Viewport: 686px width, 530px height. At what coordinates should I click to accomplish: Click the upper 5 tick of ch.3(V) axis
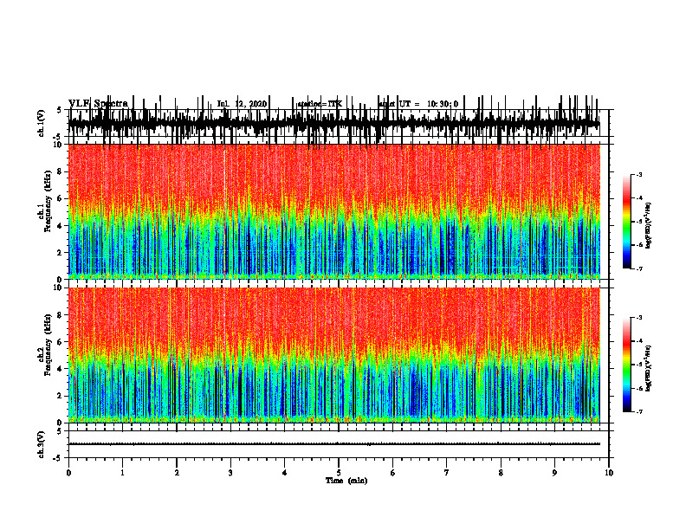[59, 431]
